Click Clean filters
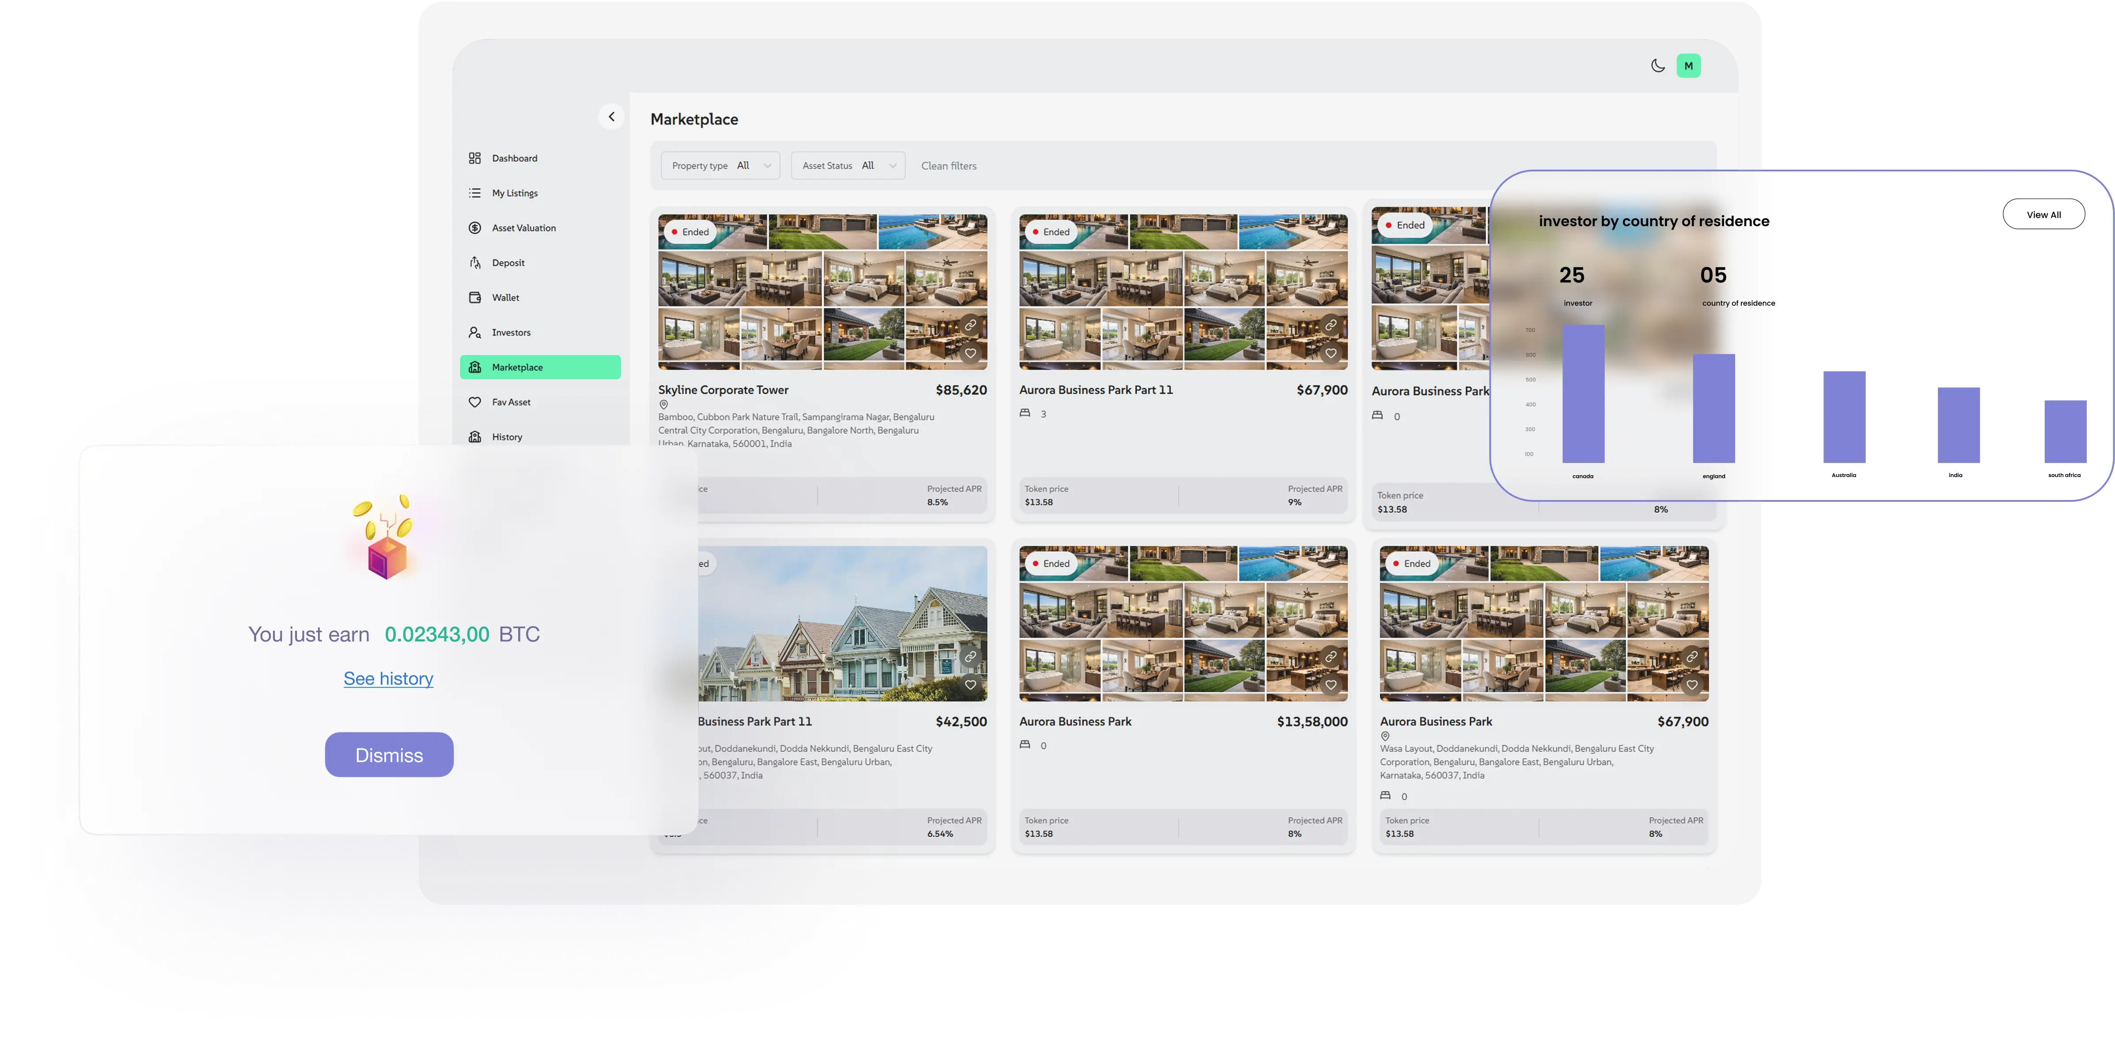2115x1046 pixels. click(948, 166)
